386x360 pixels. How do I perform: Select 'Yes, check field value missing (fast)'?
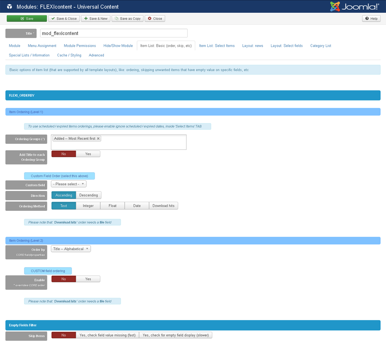(108, 335)
